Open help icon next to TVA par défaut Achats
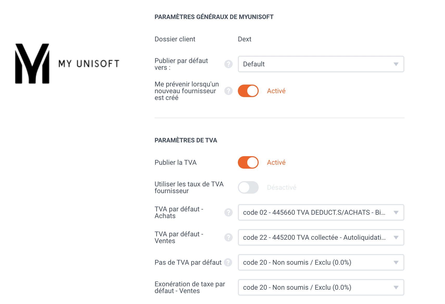Image resolution: width=445 pixels, height=304 pixels. click(x=228, y=212)
